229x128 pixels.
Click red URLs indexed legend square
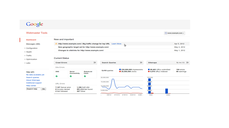(x=149, y=72)
